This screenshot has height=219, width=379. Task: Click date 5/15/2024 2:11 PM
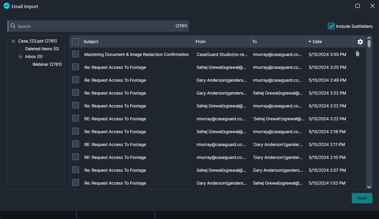(x=327, y=145)
